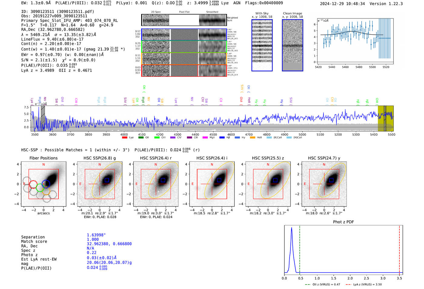The image size is (424, 289).
Task: Click the 'Pixel Flat' column header
Action: [184, 12]
